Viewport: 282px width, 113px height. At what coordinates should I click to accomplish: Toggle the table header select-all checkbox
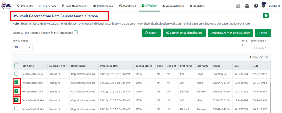point(16,66)
